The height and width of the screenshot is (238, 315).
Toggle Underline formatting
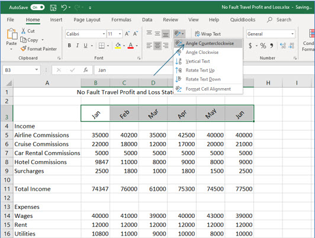pos(86,46)
